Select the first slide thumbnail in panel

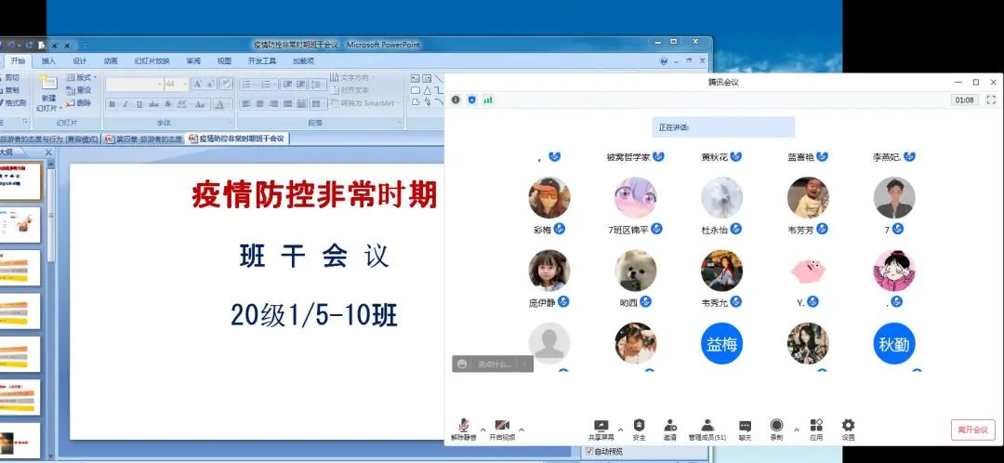point(20,181)
